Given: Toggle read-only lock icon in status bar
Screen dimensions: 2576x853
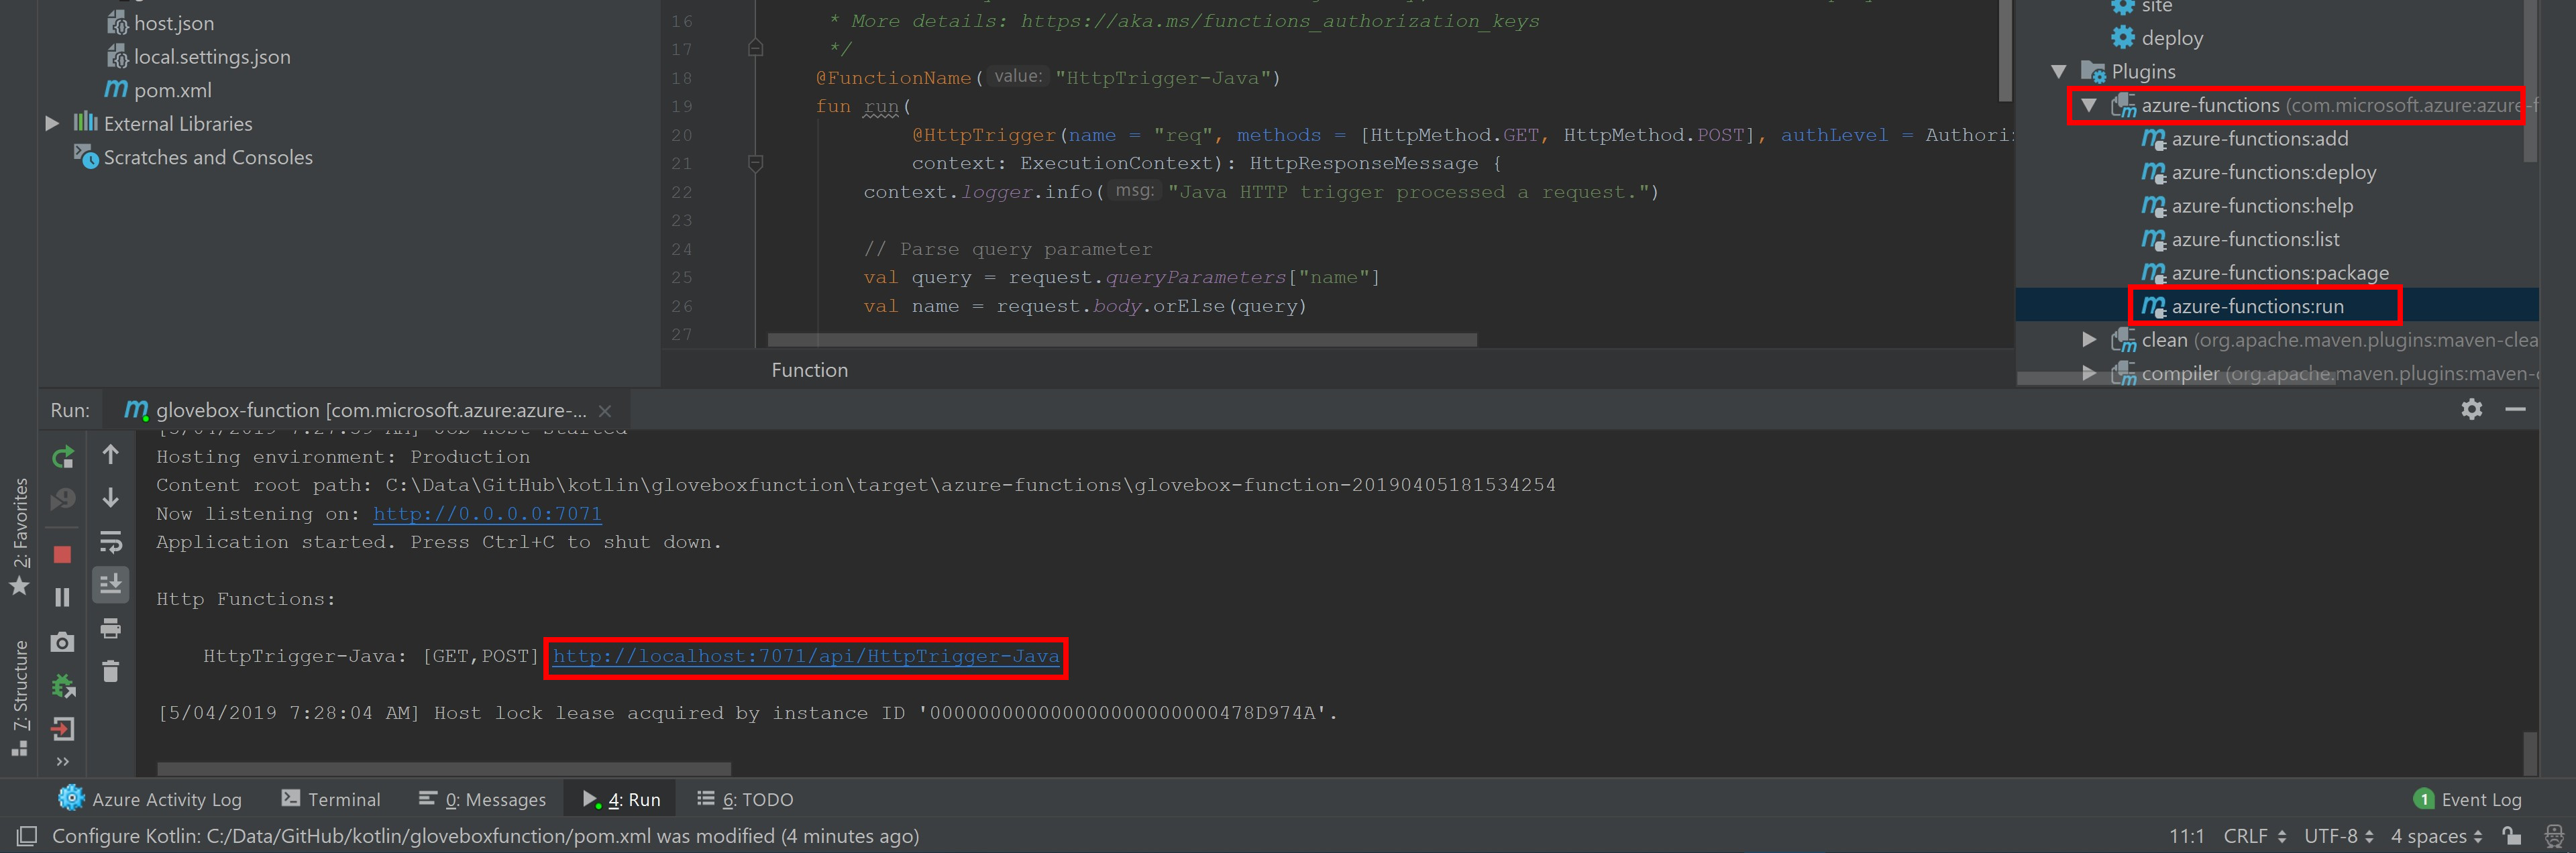Looking at the screenshot, I should coord(2511,836).
